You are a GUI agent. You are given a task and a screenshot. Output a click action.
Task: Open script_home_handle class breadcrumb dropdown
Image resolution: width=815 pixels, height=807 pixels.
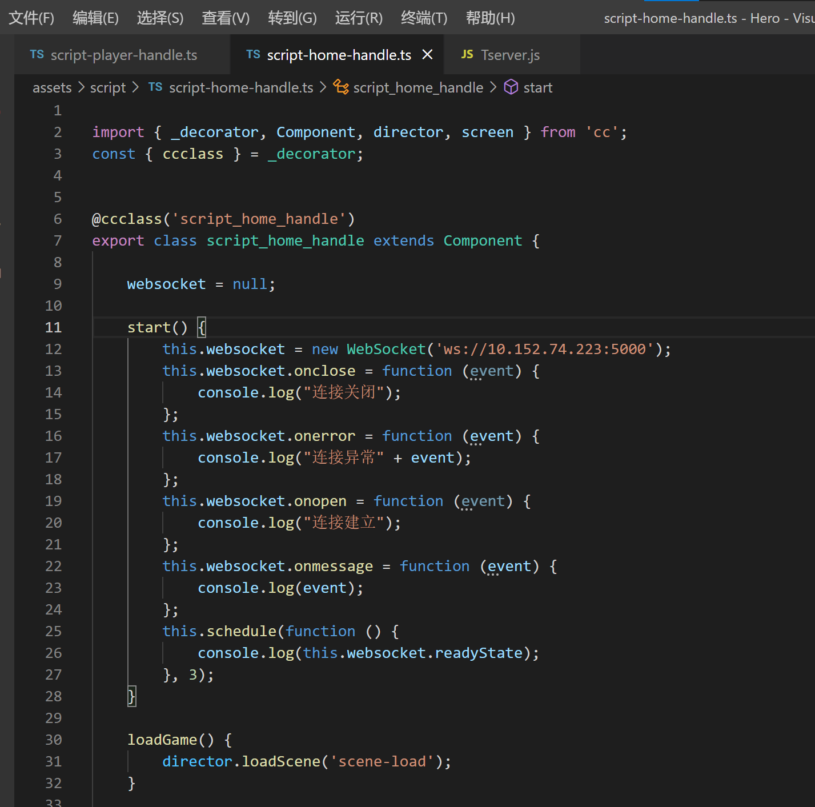tap(418, 88)
